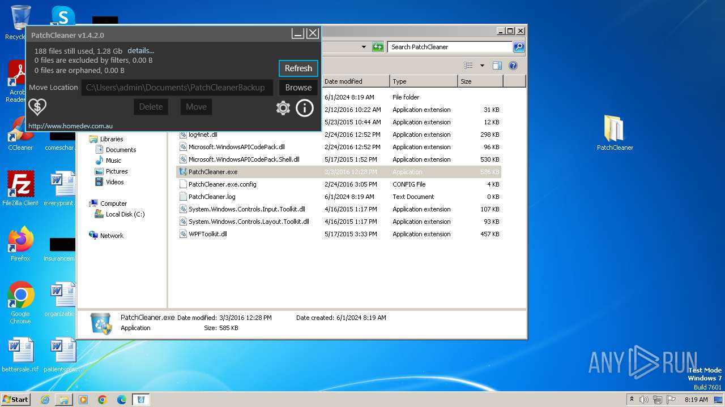The width and height of the screenshot is (725, 407).
Task: Open the details... link
Action: click(141, 50)
